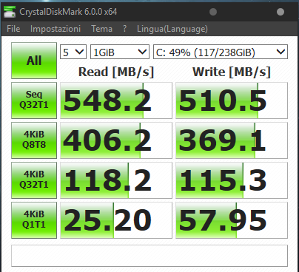299x272 pixels.
Task: Start the 4KiB Q32T1 test
Action: click(34, 180)
